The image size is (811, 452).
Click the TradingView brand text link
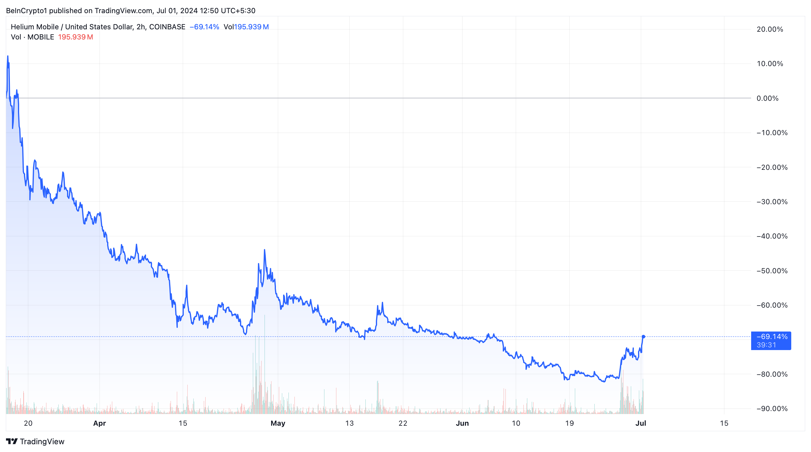coord(42,441)
